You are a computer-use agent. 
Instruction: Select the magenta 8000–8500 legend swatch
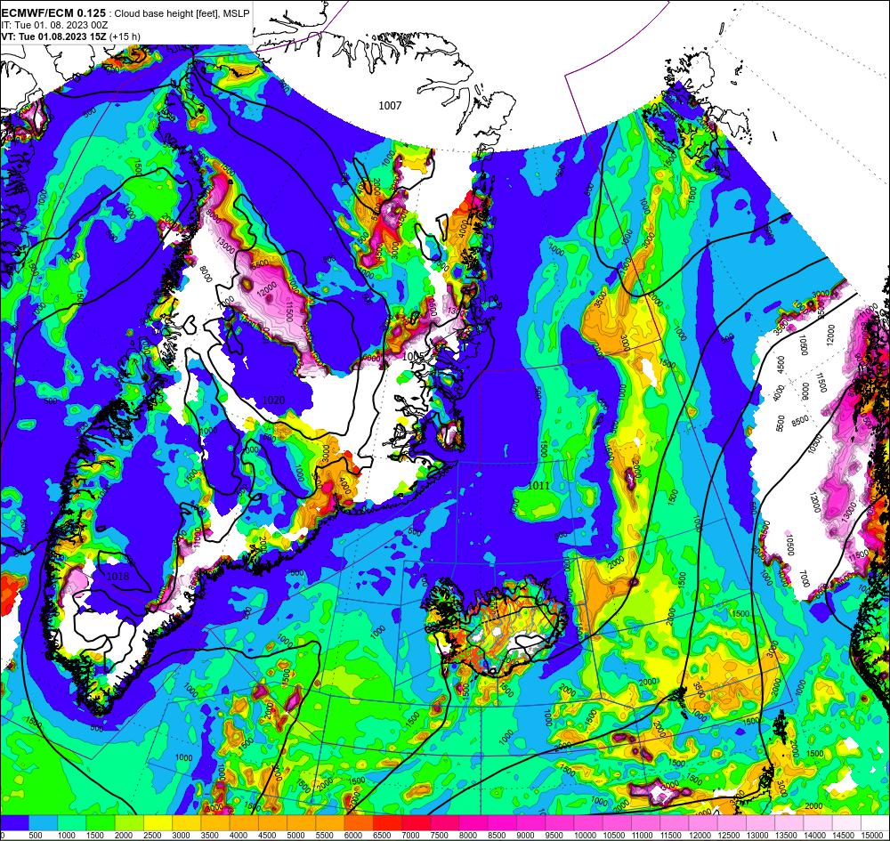(x=473, y=823)
